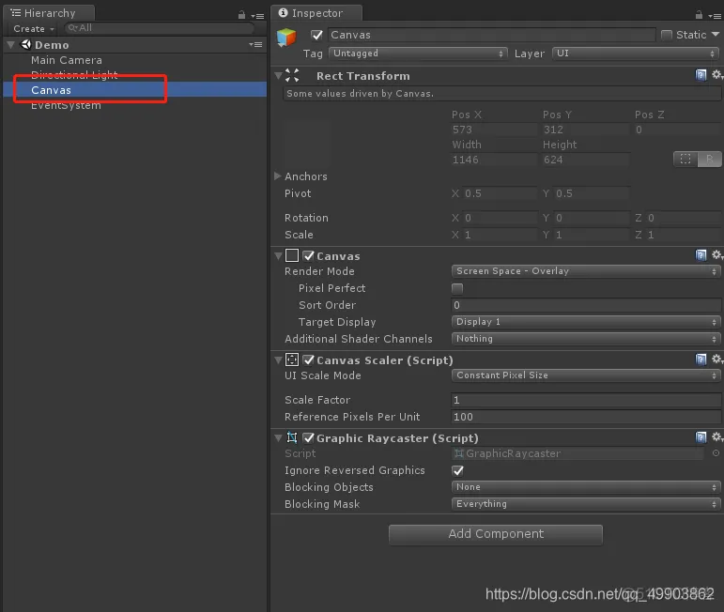Toggle blueprint mode button in Rect Transform

(685, 160)
